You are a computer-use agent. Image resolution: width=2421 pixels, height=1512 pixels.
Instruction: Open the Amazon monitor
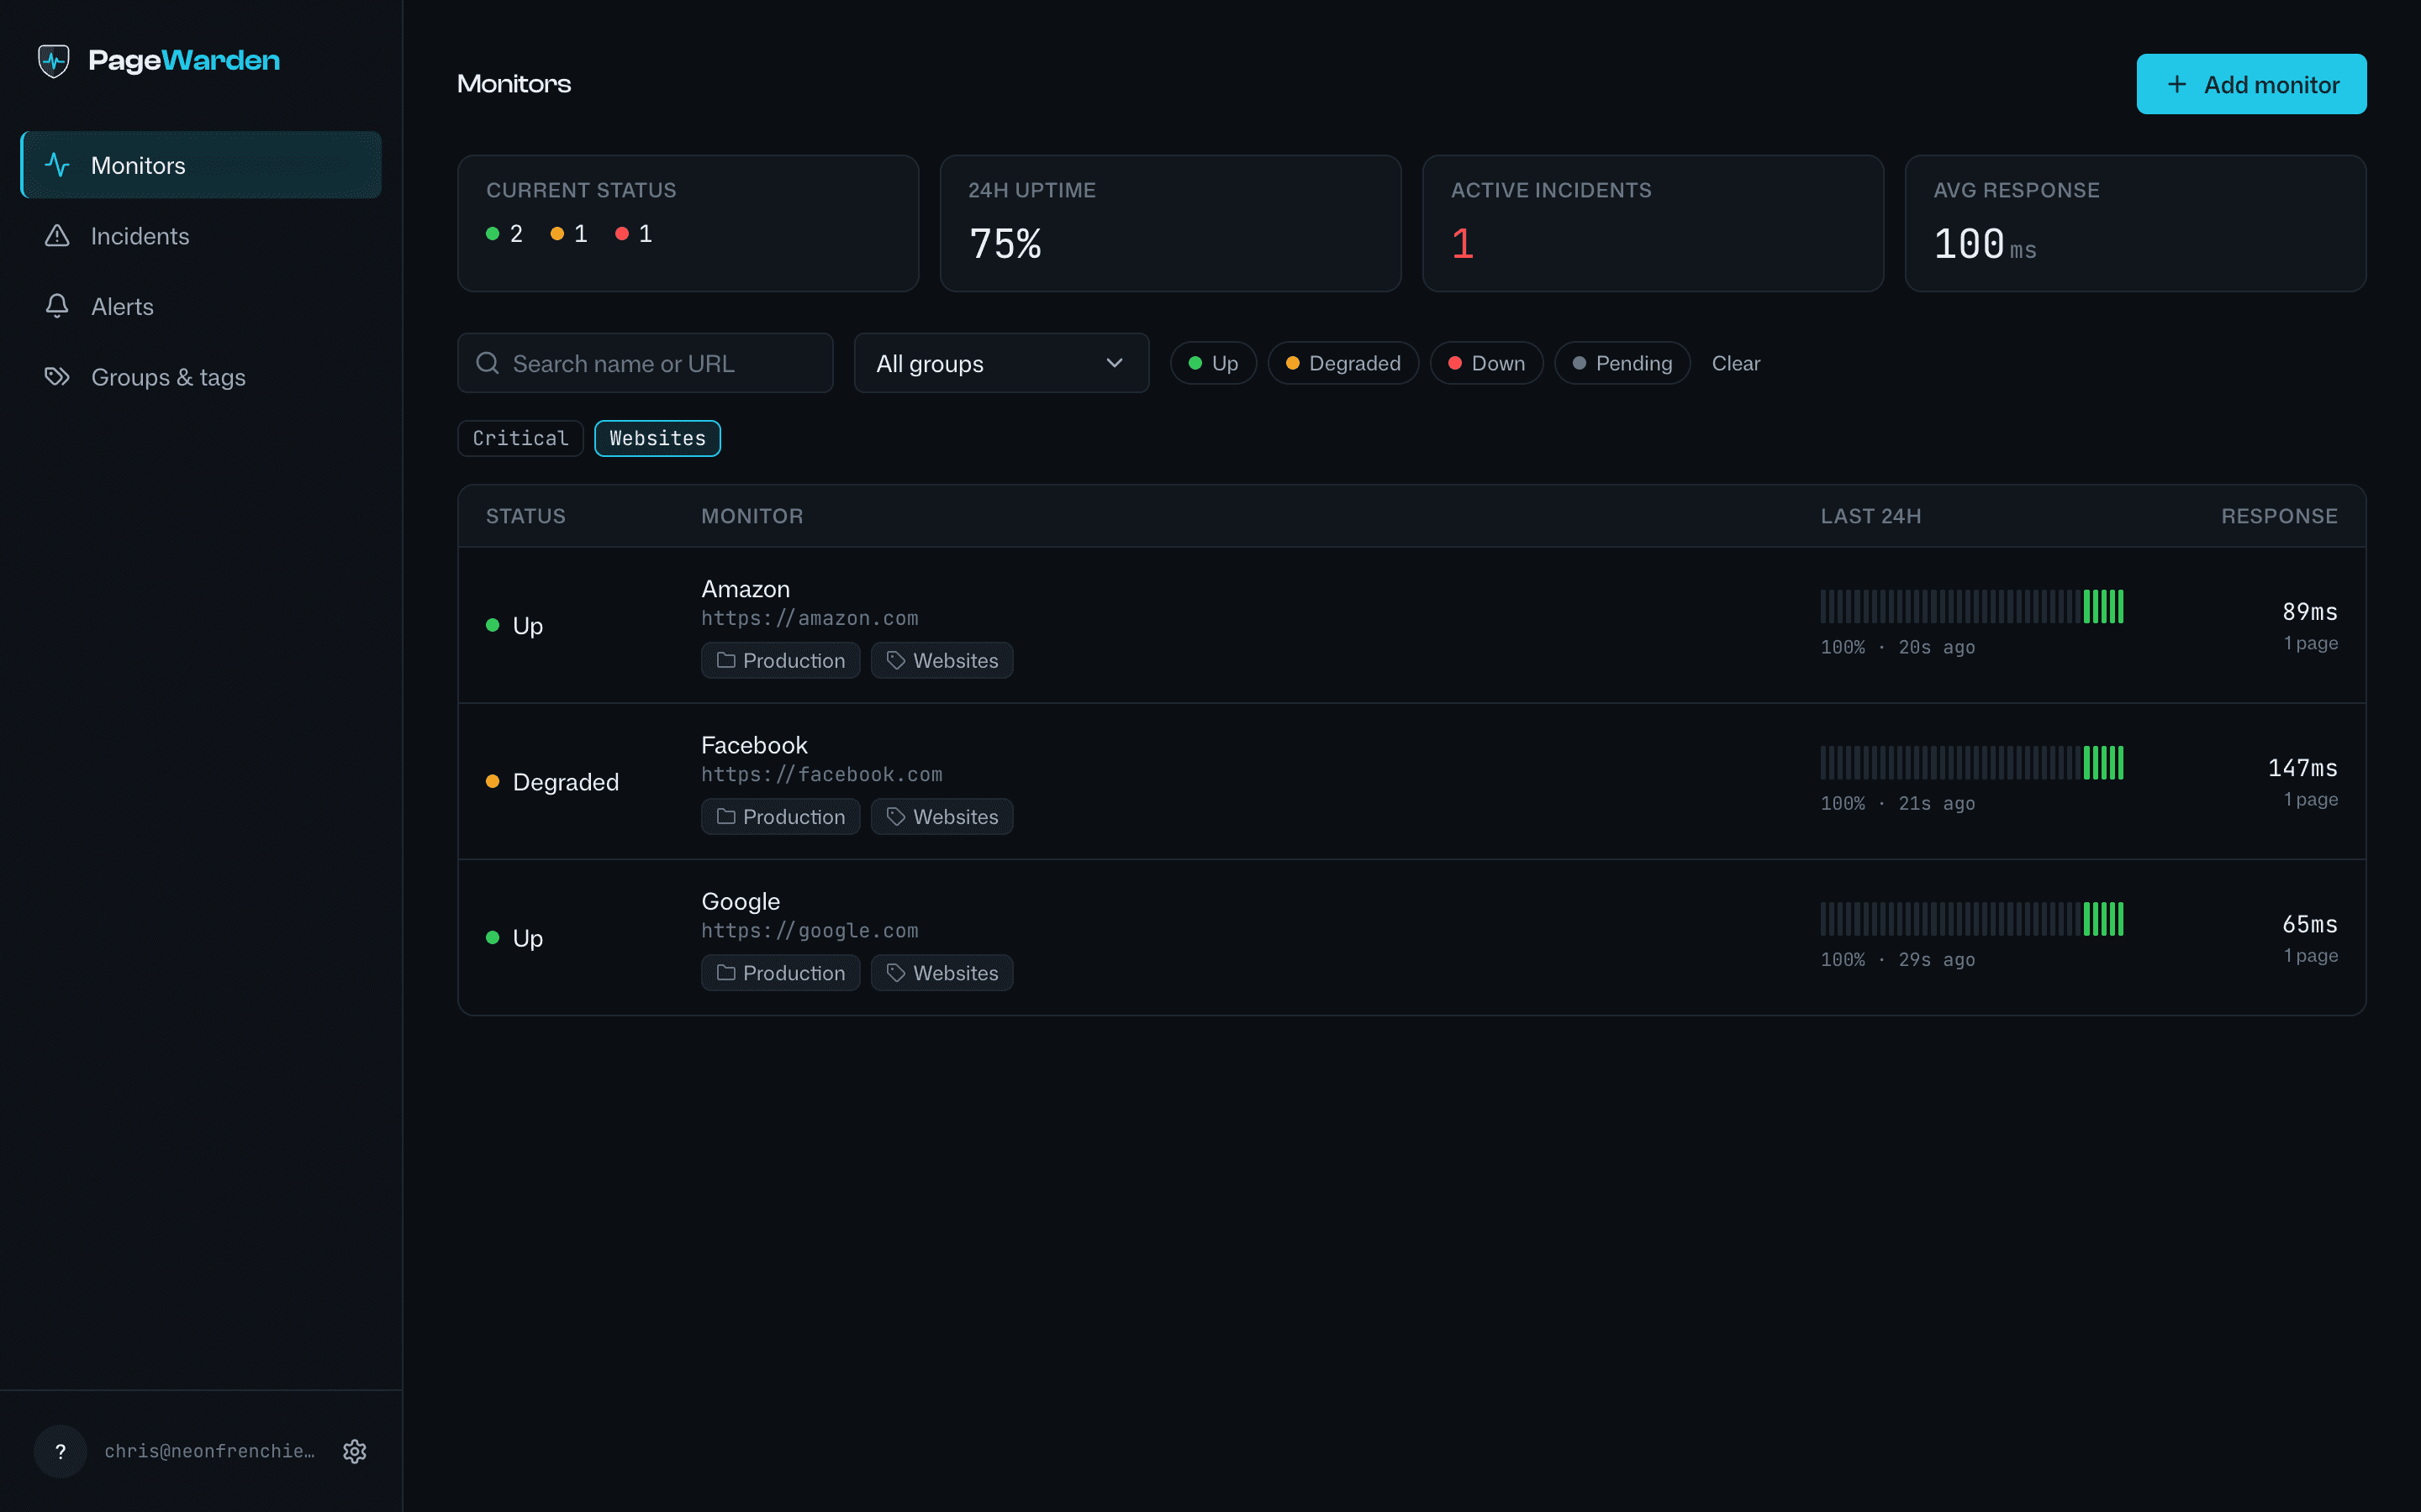point(746,589)
